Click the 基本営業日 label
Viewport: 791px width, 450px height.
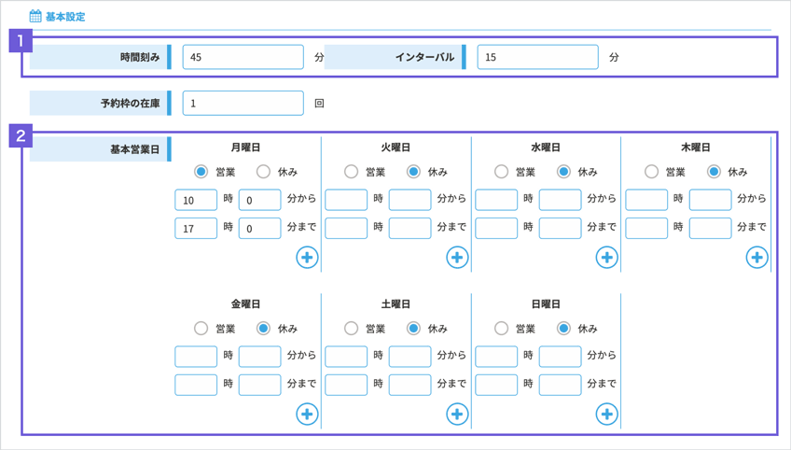coord(134,149)
